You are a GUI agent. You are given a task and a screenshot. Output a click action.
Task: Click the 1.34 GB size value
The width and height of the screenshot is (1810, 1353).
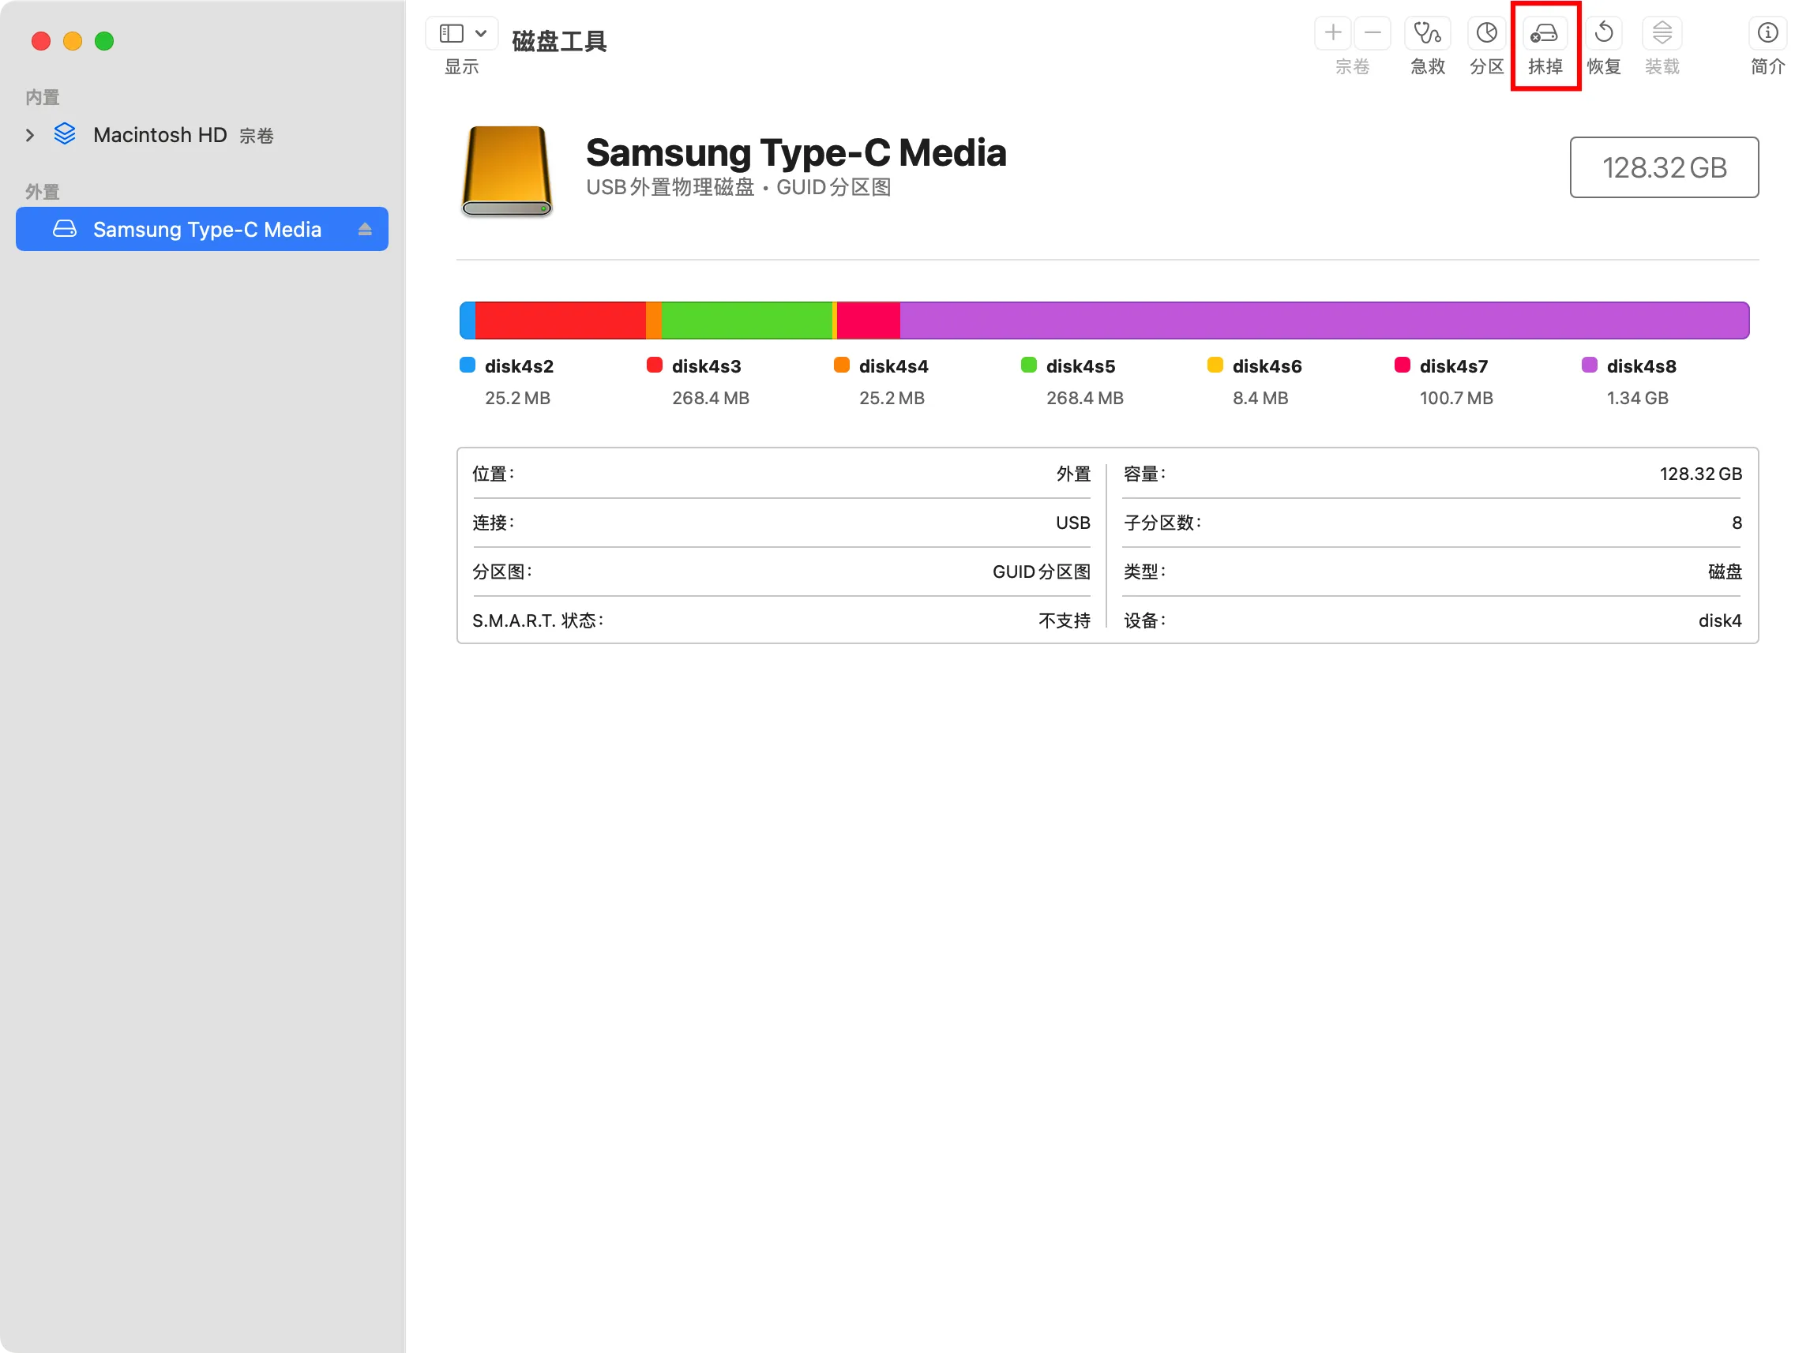point(1636,399)
